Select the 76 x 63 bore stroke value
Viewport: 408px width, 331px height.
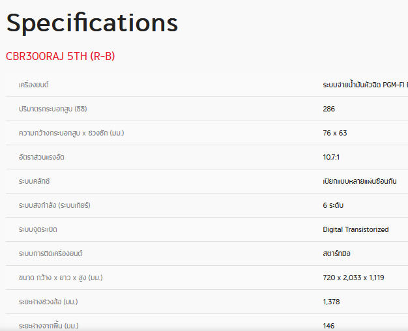coord(335,133)
